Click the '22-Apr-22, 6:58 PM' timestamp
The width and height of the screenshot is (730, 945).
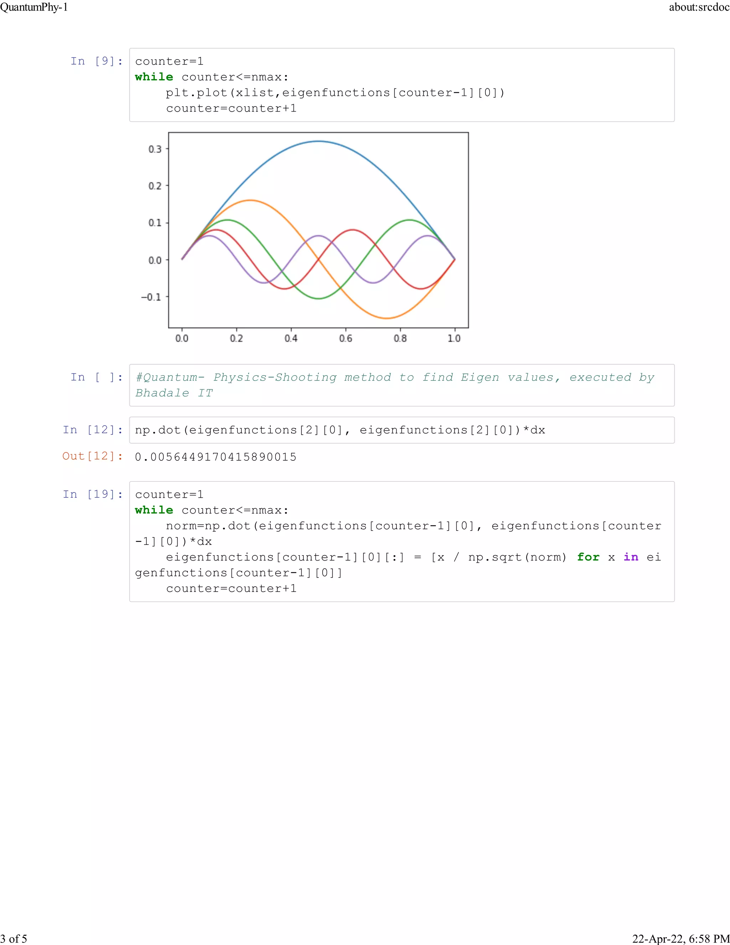tap(681, 939)
